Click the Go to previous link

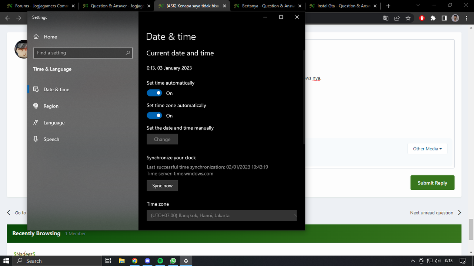(x=17, y=213)
